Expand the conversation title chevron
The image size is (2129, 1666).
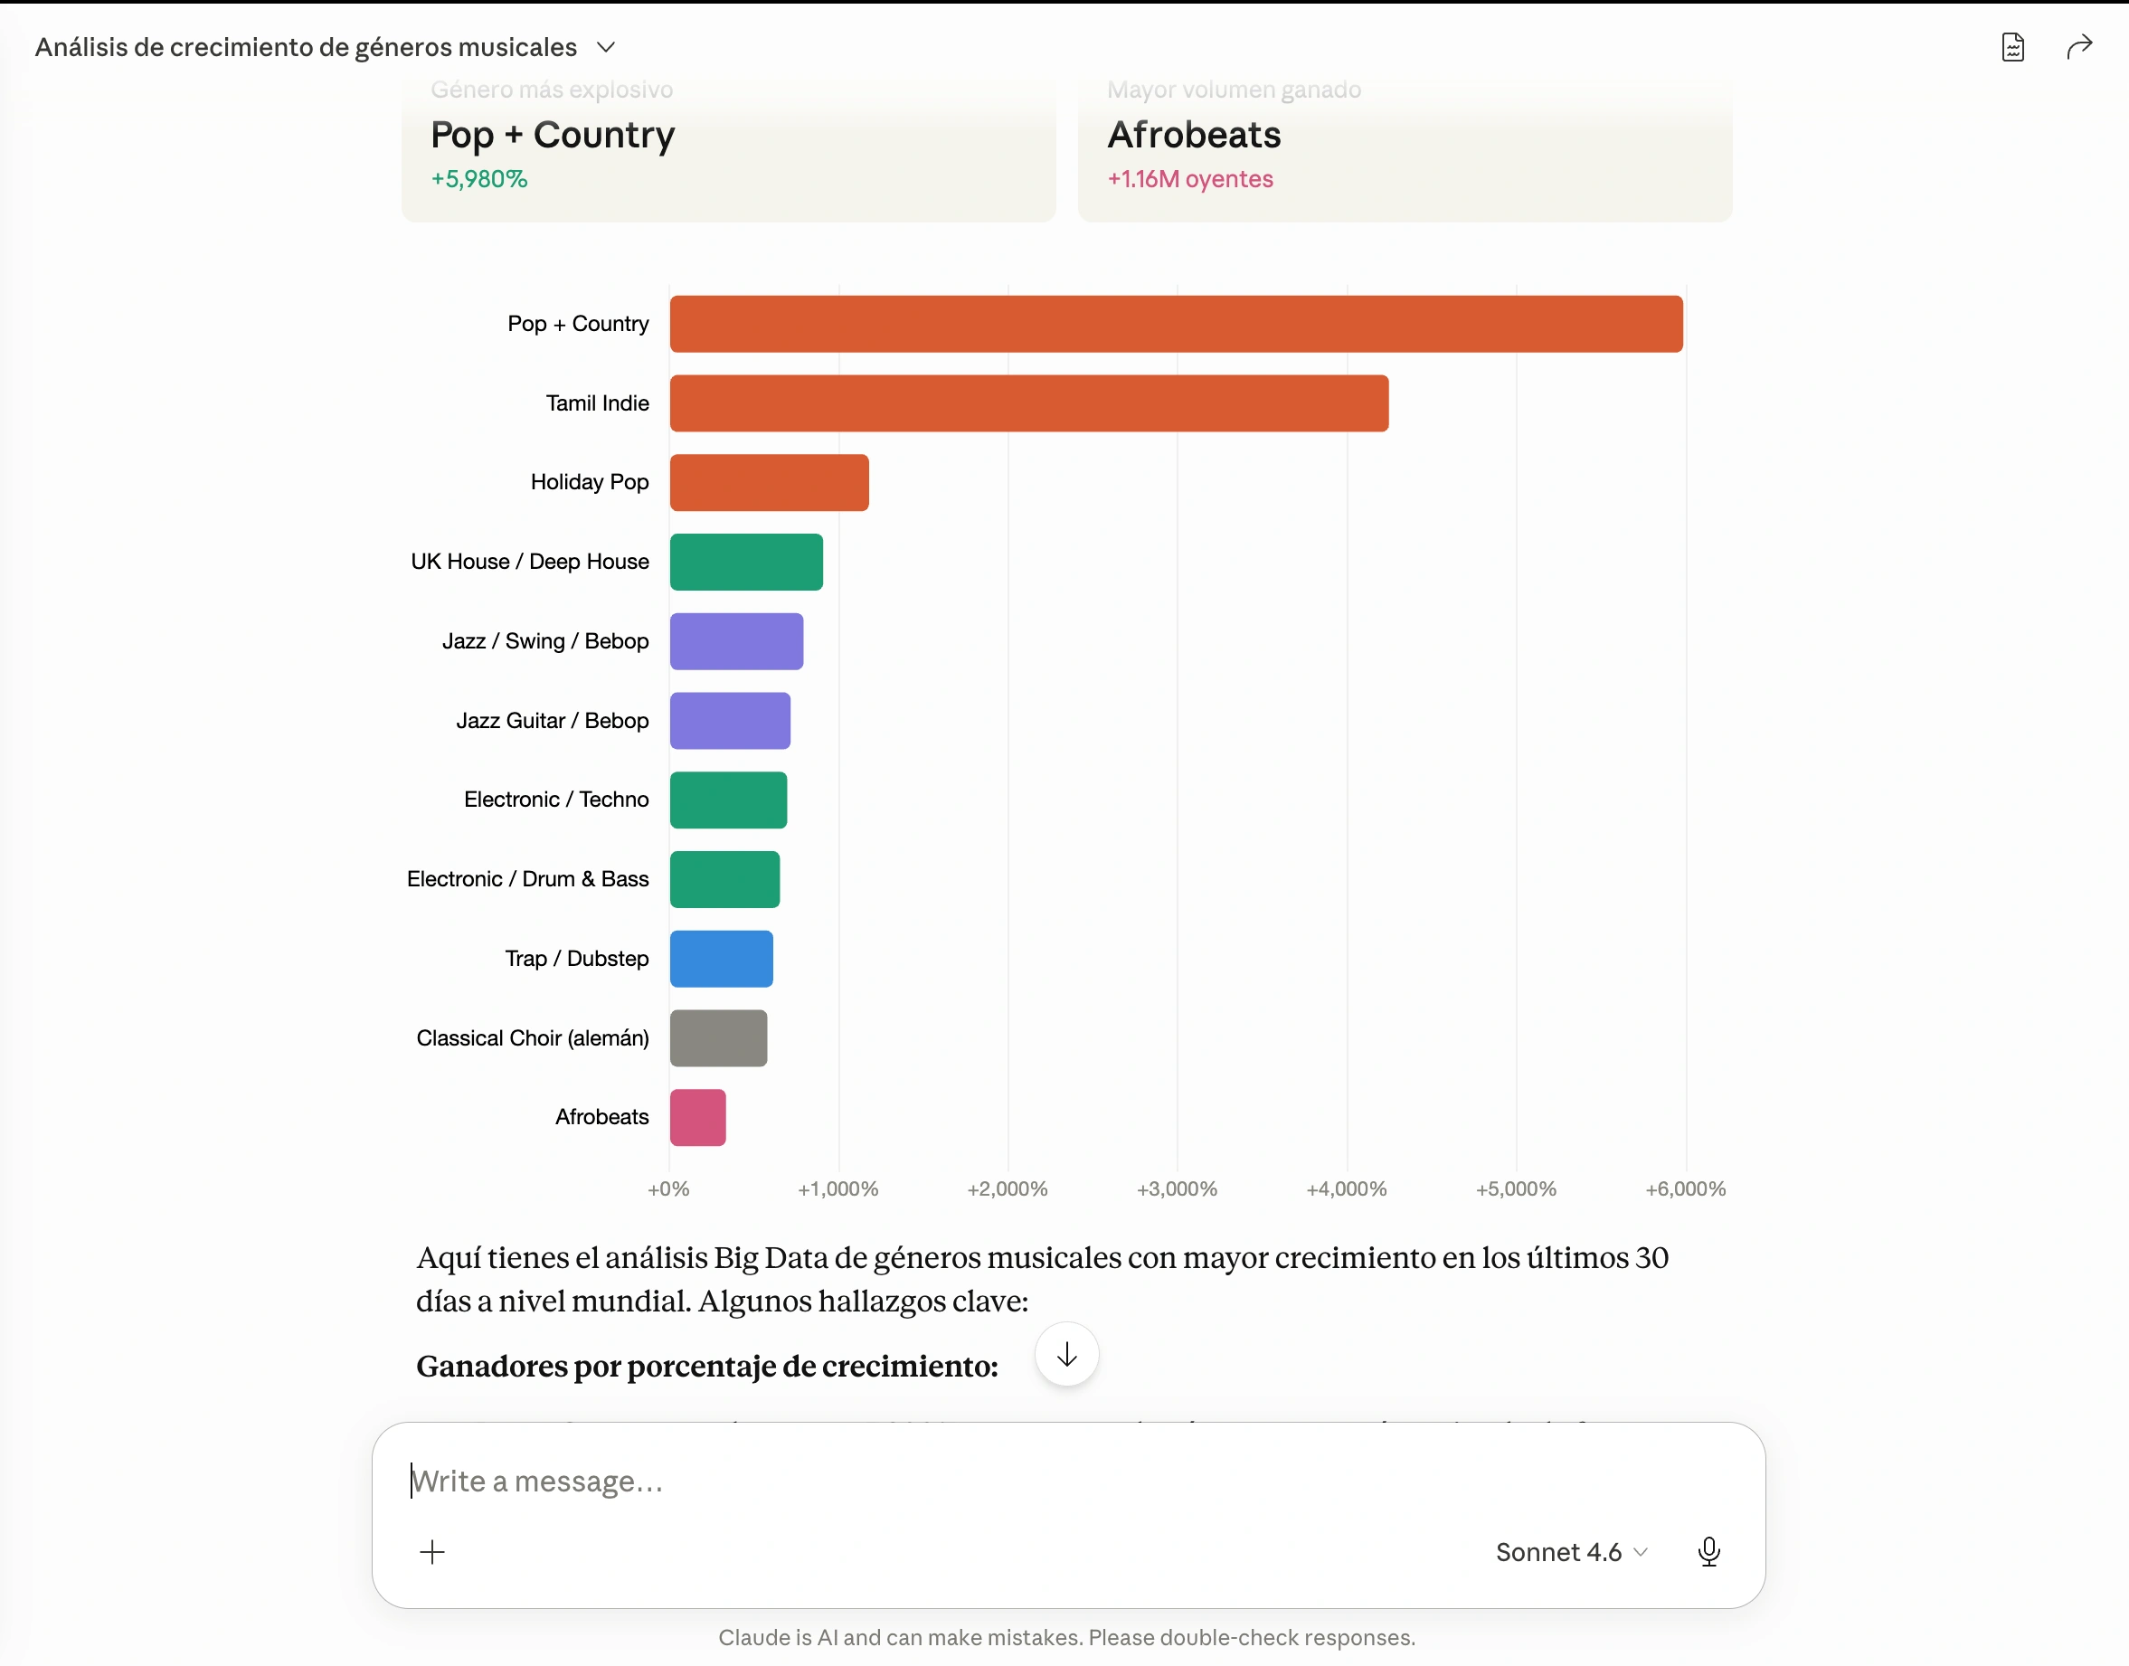[x=606, y=47]
